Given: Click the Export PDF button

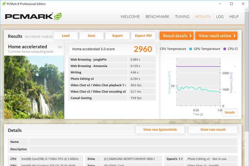Looking at the screenshot, I should (143, 36).
